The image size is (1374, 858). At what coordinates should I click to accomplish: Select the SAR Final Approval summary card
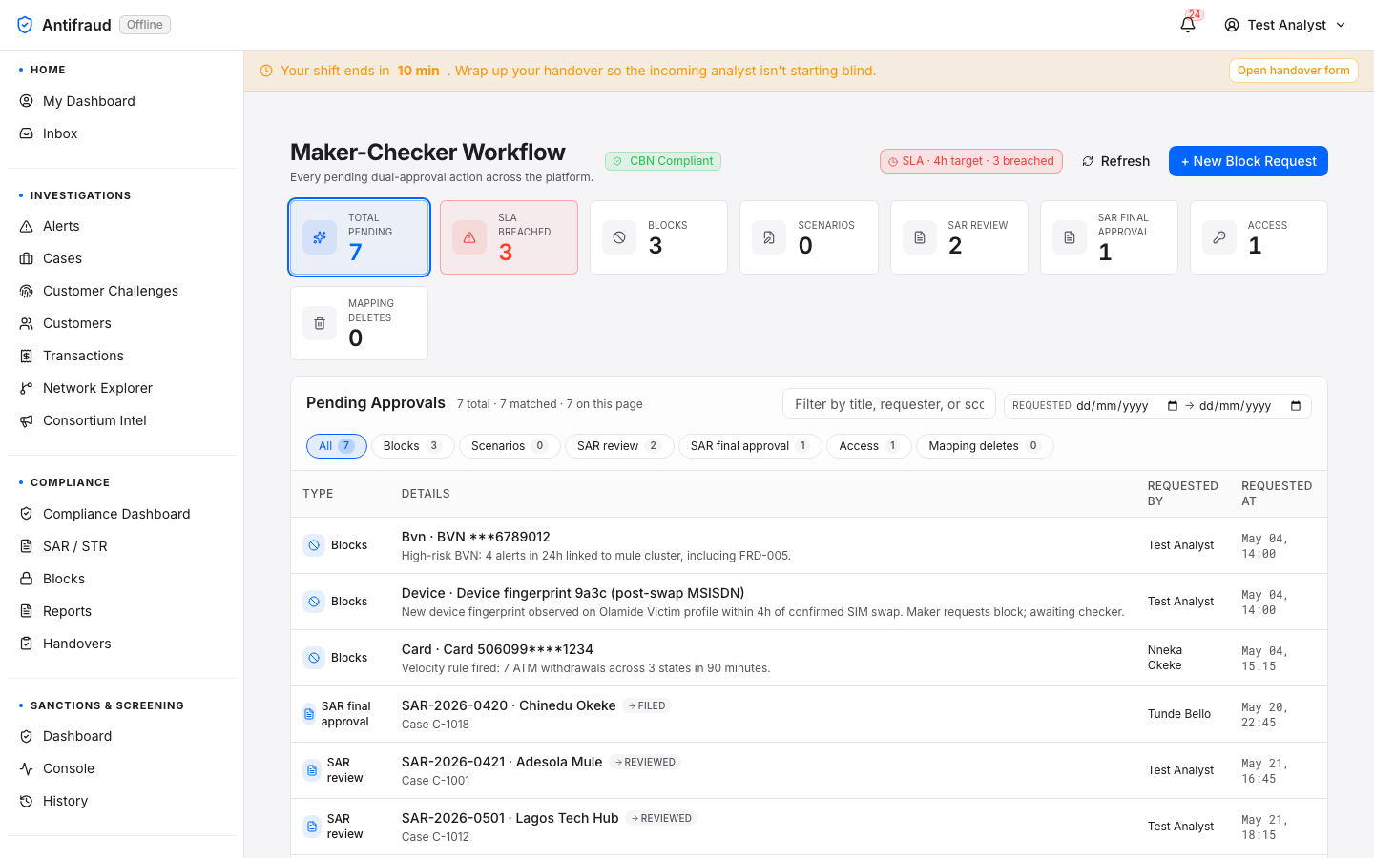[1109, 237]
